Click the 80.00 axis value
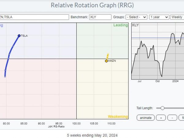The height and width of the screenshot is (138, 184). click(6, 124)
